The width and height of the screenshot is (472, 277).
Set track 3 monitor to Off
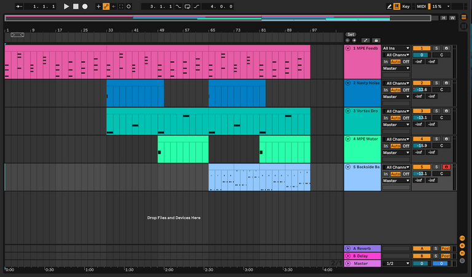point(406,118)
